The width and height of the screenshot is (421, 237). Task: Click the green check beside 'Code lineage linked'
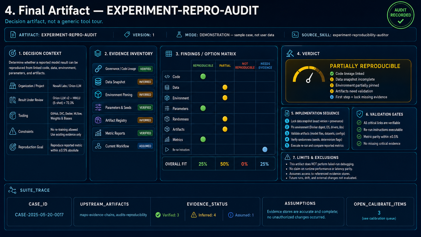[x=332, y=74]
